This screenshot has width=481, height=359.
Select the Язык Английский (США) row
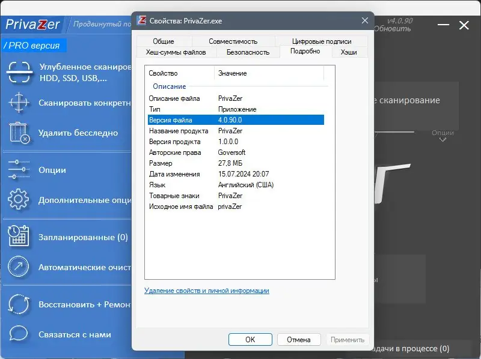click(236, 185)
